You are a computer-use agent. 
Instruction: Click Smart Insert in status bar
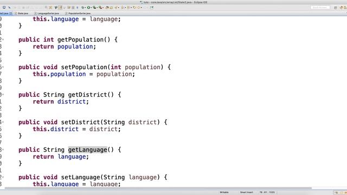pos(247,192)
